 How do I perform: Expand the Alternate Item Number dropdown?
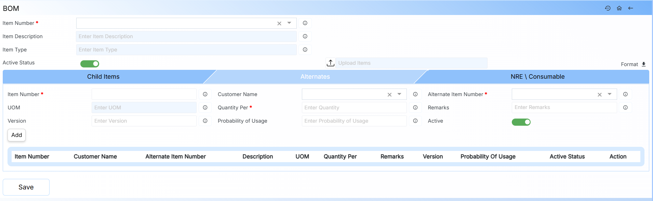pyautogui.click(x=609, y=94)
